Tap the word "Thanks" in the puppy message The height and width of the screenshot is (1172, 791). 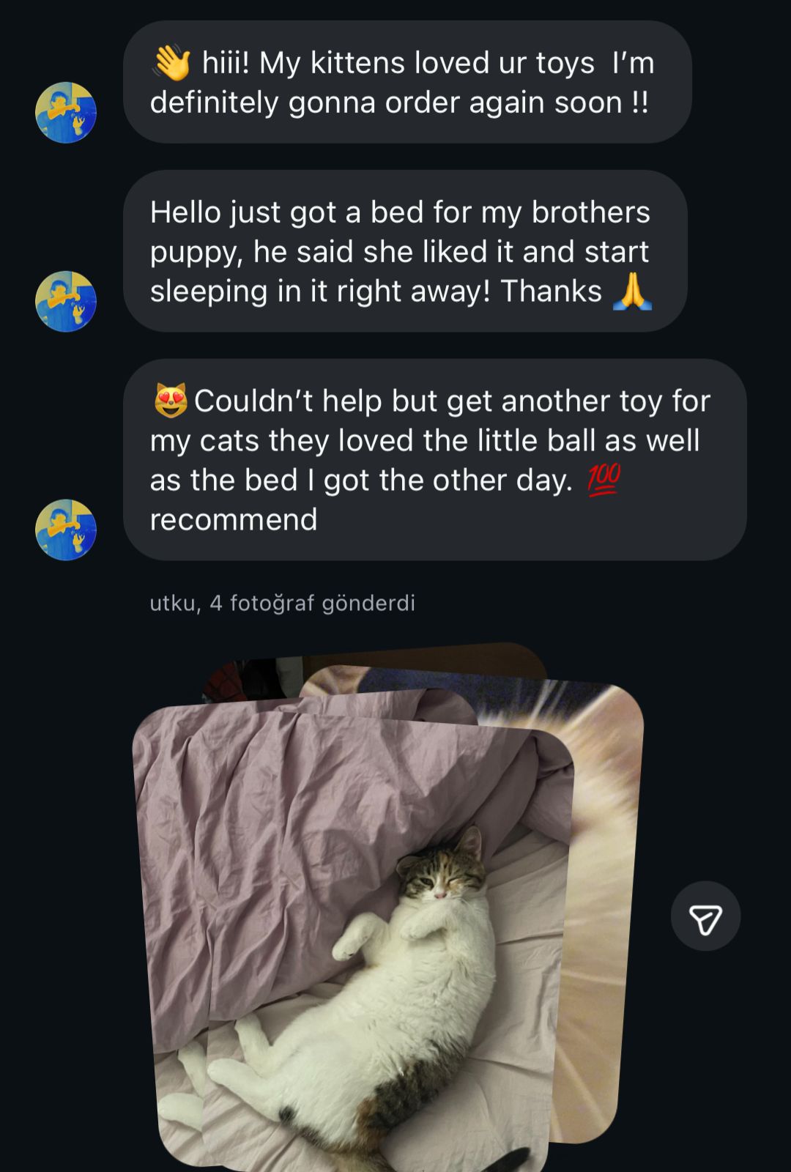coord(551,292)
